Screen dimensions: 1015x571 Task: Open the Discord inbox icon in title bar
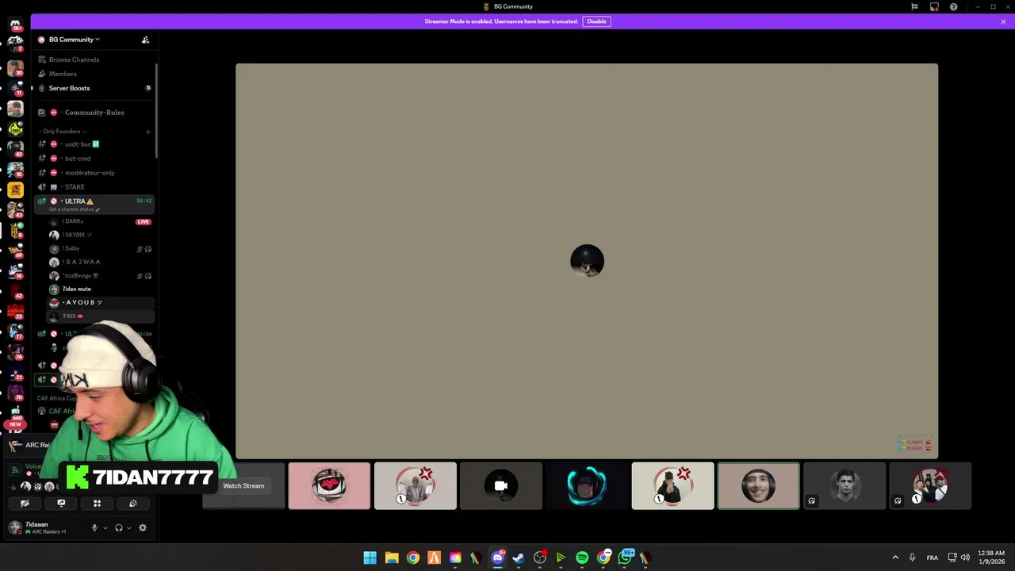click(934, 6)
